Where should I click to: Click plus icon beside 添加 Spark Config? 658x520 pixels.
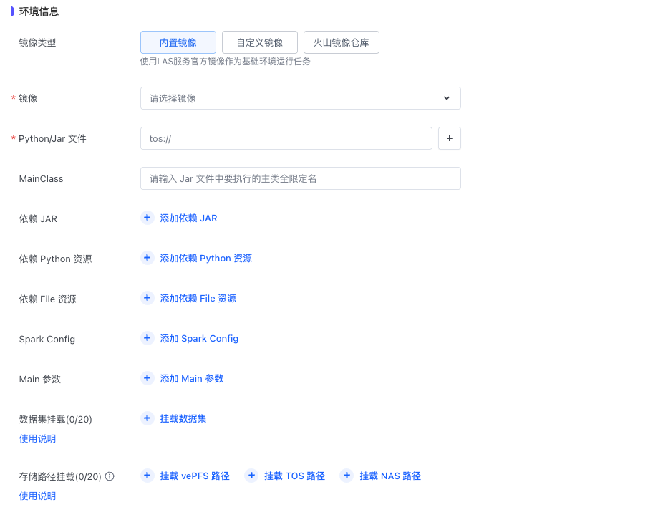(147, 338)
